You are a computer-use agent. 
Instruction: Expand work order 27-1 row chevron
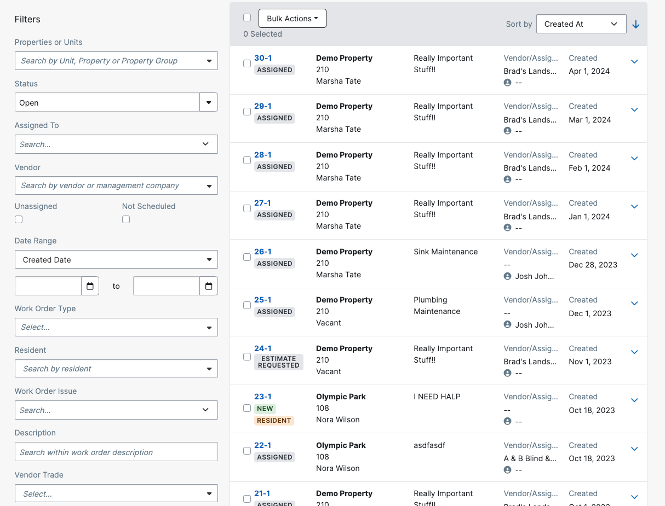(634, 207)
